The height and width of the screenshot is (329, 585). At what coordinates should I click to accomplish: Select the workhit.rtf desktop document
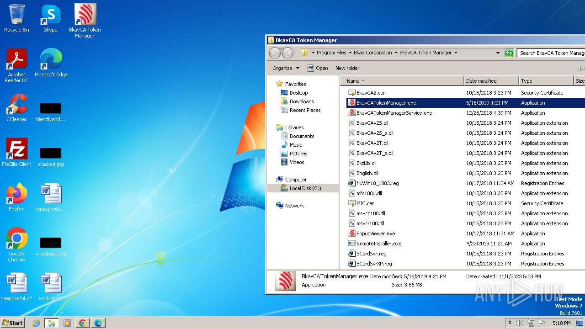click(51, 287)
